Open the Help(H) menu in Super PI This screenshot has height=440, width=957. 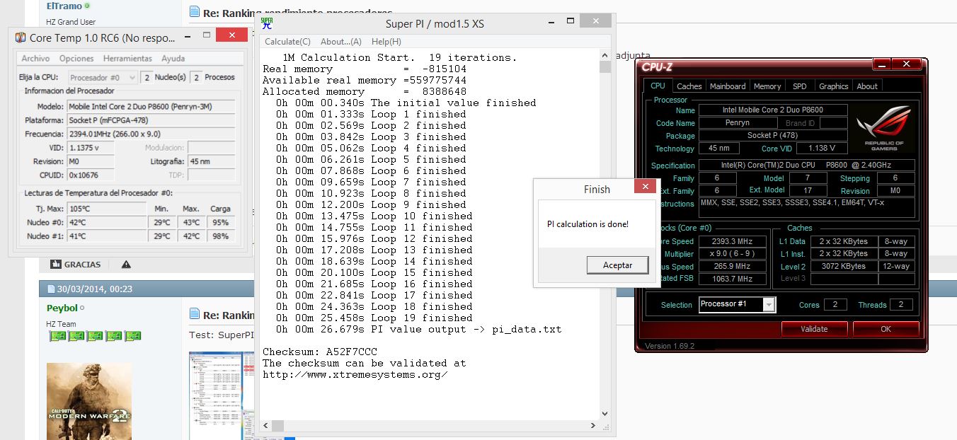[x=386, y=42]
